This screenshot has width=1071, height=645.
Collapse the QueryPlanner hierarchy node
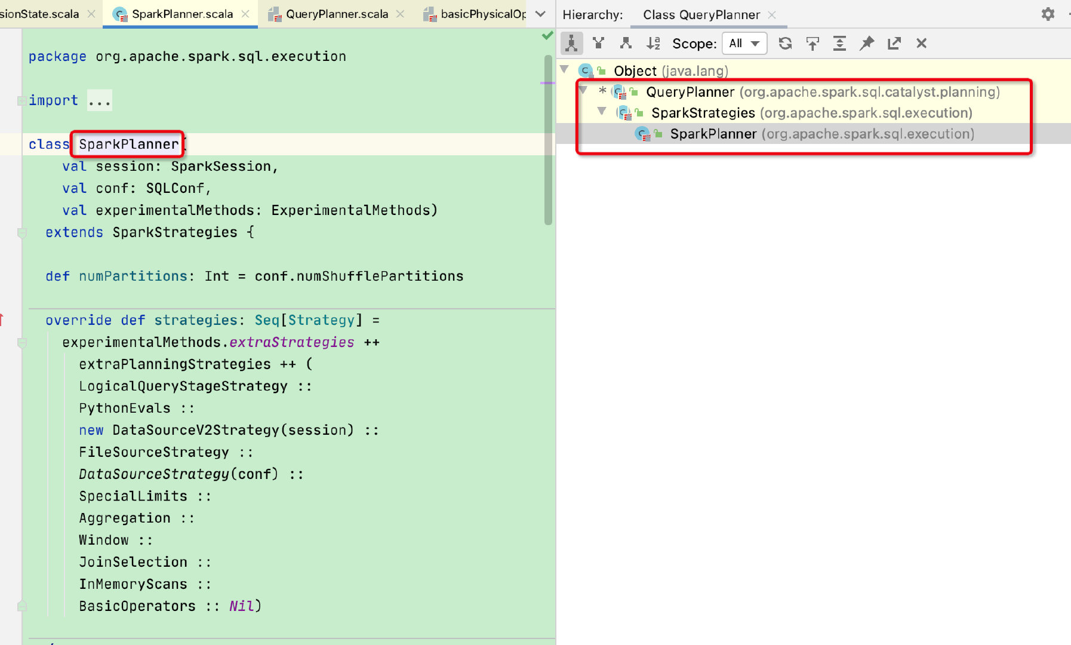click(583, 90)
